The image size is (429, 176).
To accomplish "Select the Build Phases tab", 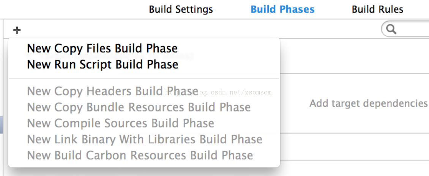I will (282, 9).
